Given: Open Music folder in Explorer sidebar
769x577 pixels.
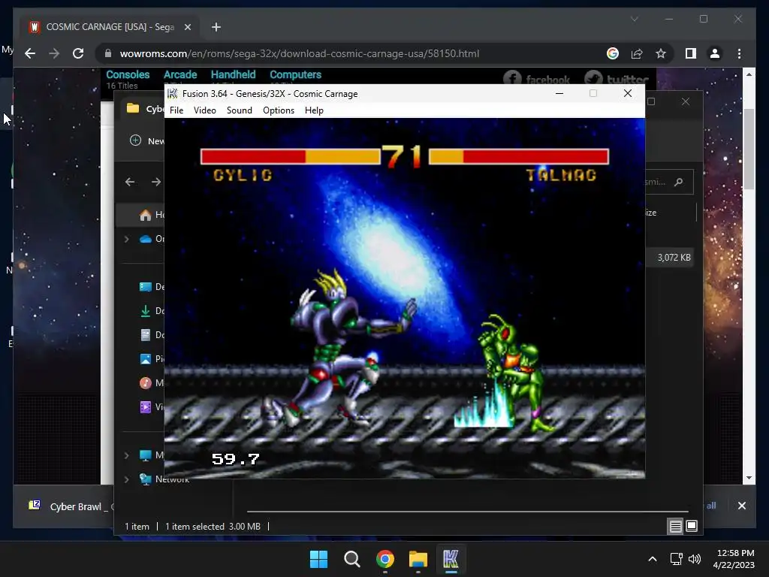Looking at the screenshot, I should [152, 383].
